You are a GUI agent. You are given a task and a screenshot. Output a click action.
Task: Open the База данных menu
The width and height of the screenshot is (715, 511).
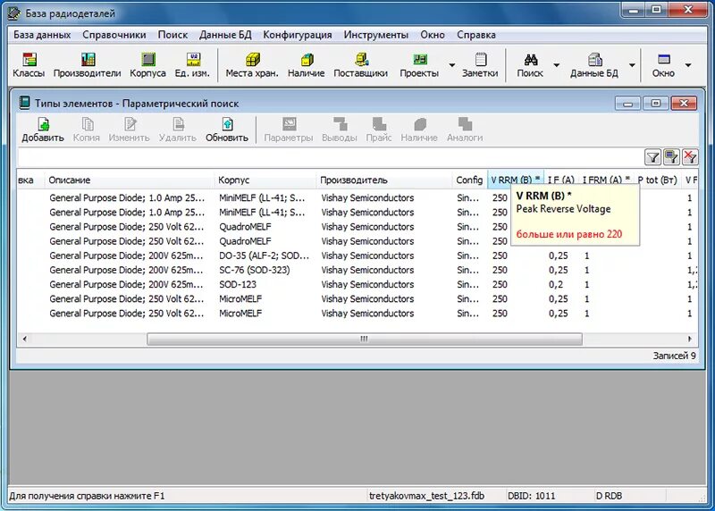click(x=42, y=35)
